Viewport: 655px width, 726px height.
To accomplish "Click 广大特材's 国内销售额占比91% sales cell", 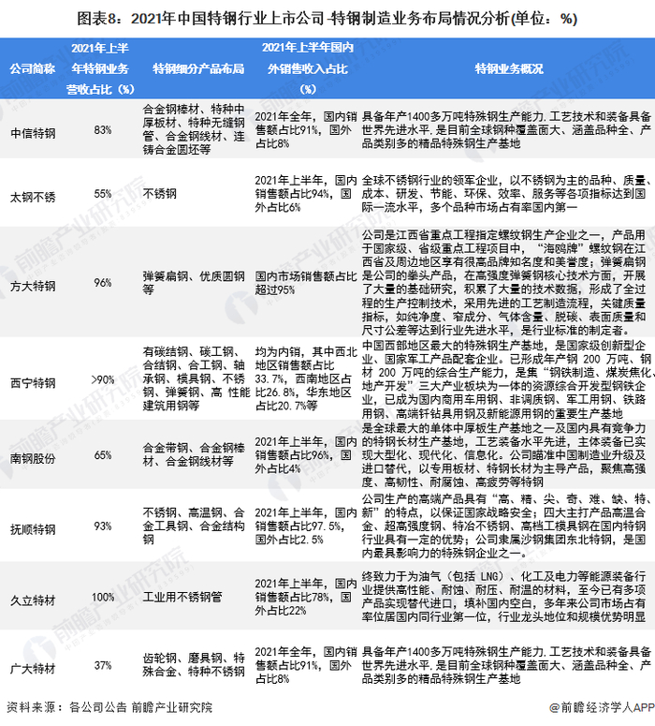I will pos(306,665).
